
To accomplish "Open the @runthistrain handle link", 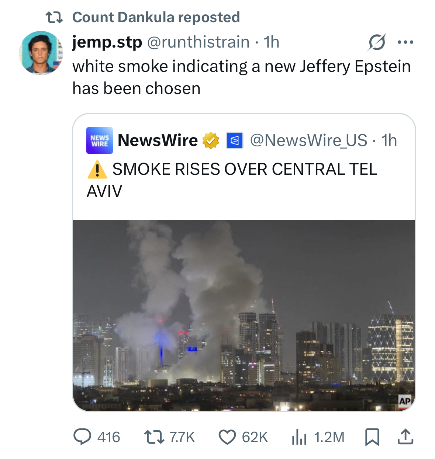I will pos(198,42).
